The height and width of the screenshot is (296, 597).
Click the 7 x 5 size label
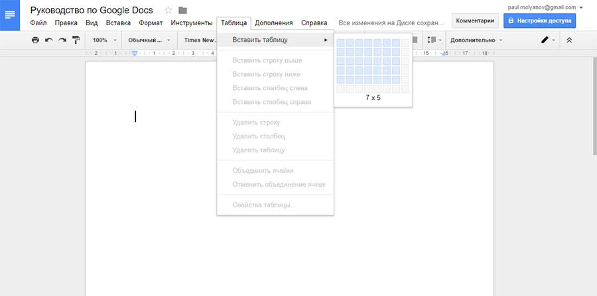pos(373,97)
